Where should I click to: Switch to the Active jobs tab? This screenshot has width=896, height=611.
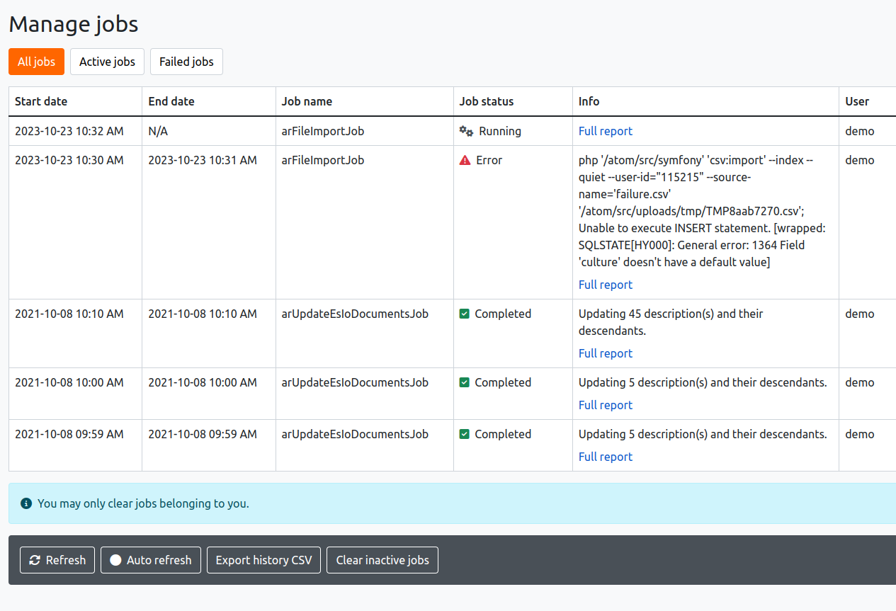point(107,62)
